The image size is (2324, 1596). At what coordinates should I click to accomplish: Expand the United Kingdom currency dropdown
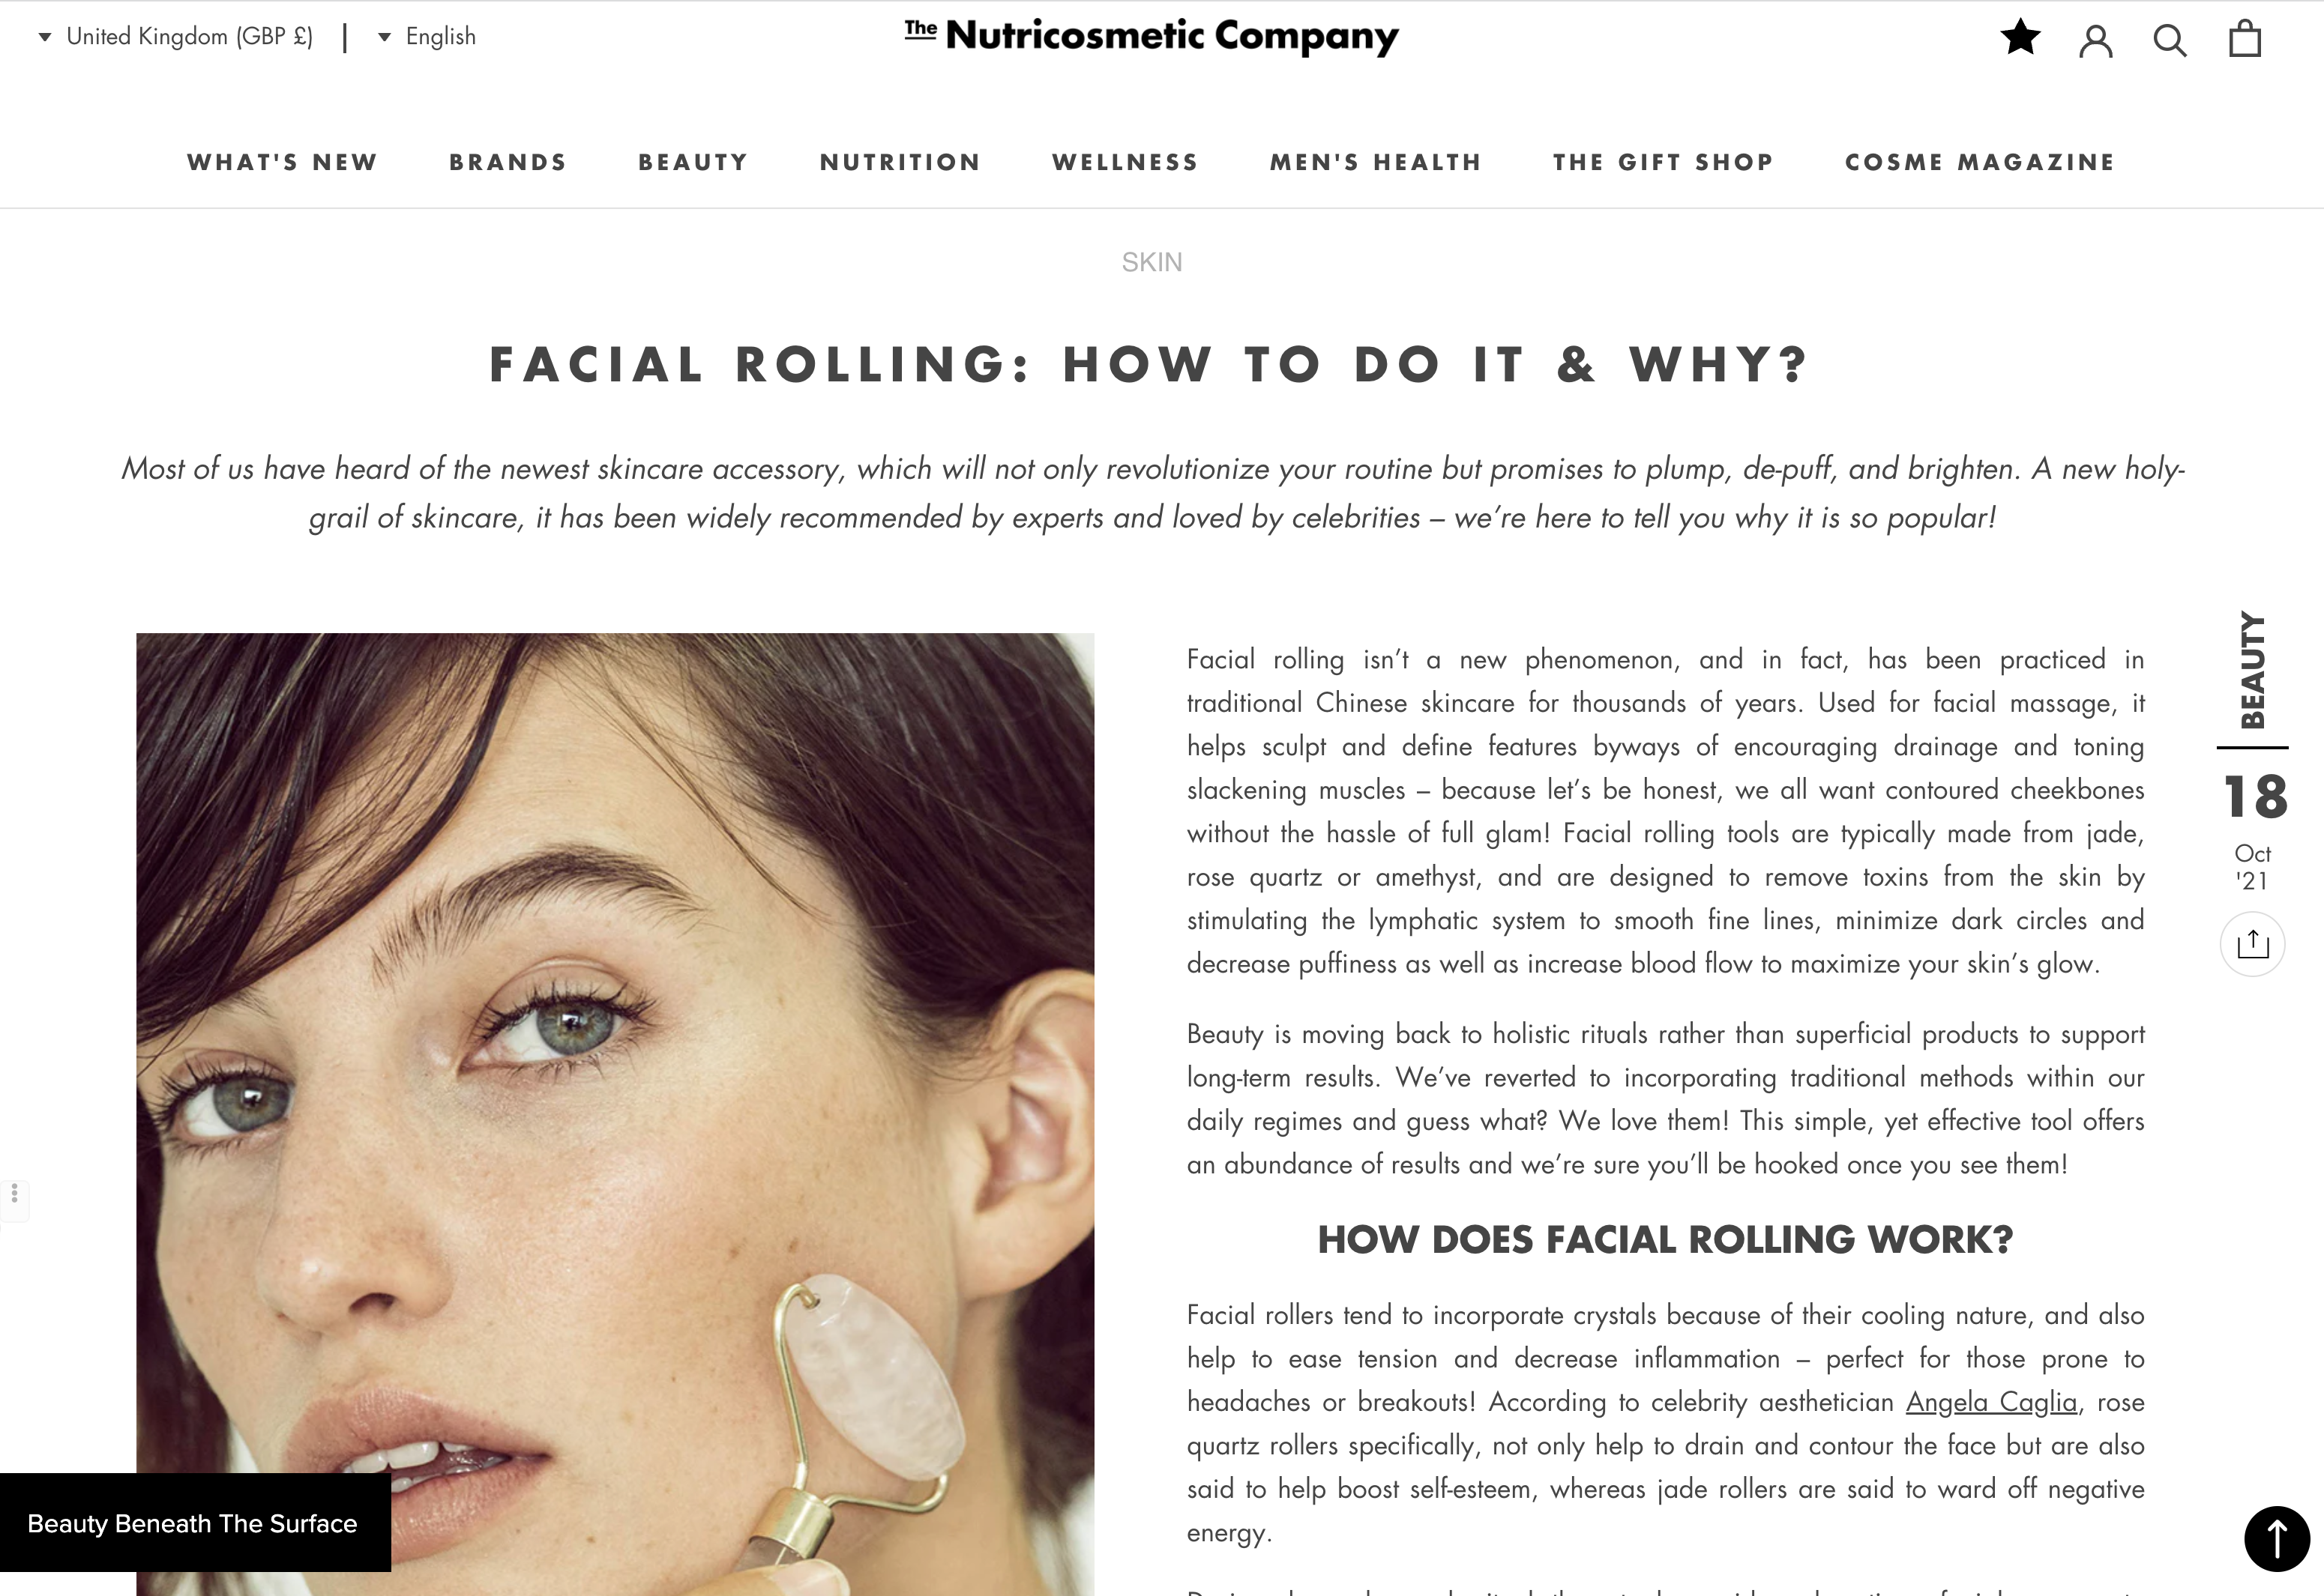(x=176, y=37)
